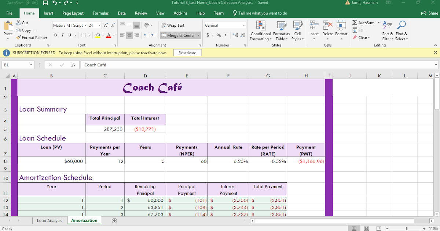This screenshot has height=231, width=440.
Task: Apply bold formatting from the Font group
Action: 55,35
